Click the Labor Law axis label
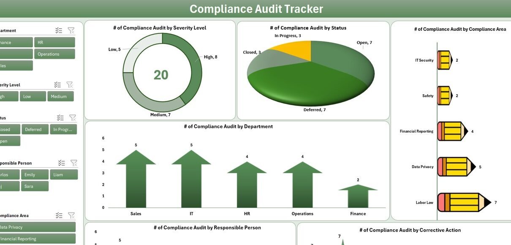 coord(424,203)
